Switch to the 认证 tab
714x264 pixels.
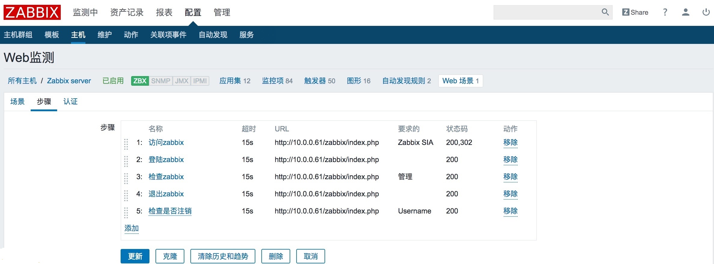[x=70, y=102]
